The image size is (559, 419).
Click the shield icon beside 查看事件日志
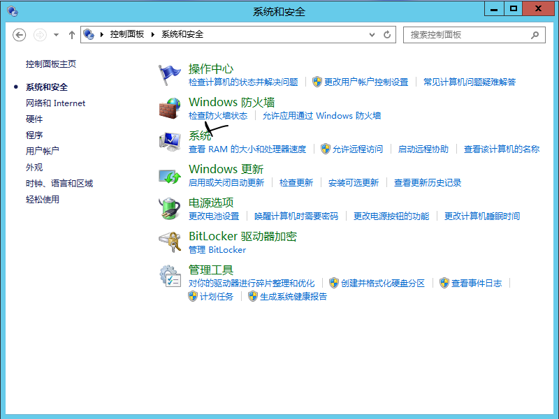(x=444, y=283)
